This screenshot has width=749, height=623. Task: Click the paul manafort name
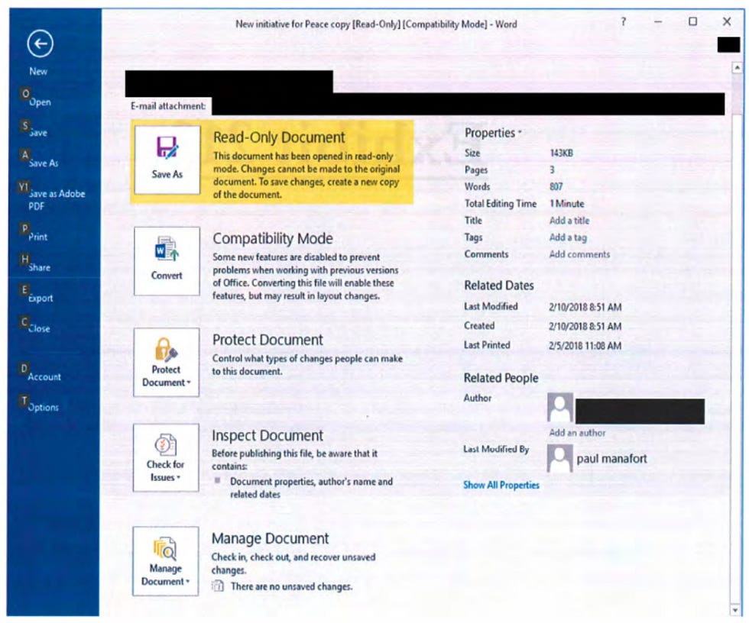coord(611,459)
